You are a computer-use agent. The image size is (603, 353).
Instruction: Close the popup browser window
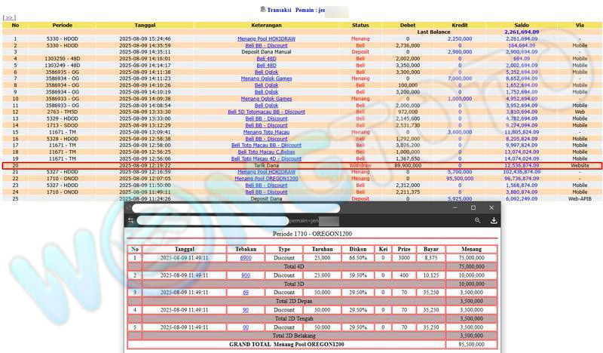(491, 208)
